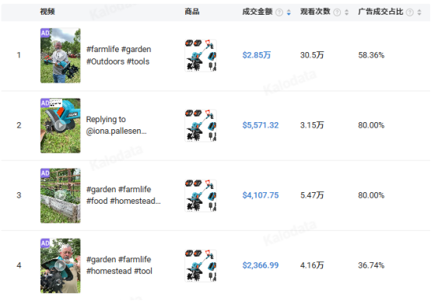The width and height of the screenshot is (431, 301).
Task: Open video thumbnail for Replying to @iona.pallesen row
Action: tap(61, 126)
